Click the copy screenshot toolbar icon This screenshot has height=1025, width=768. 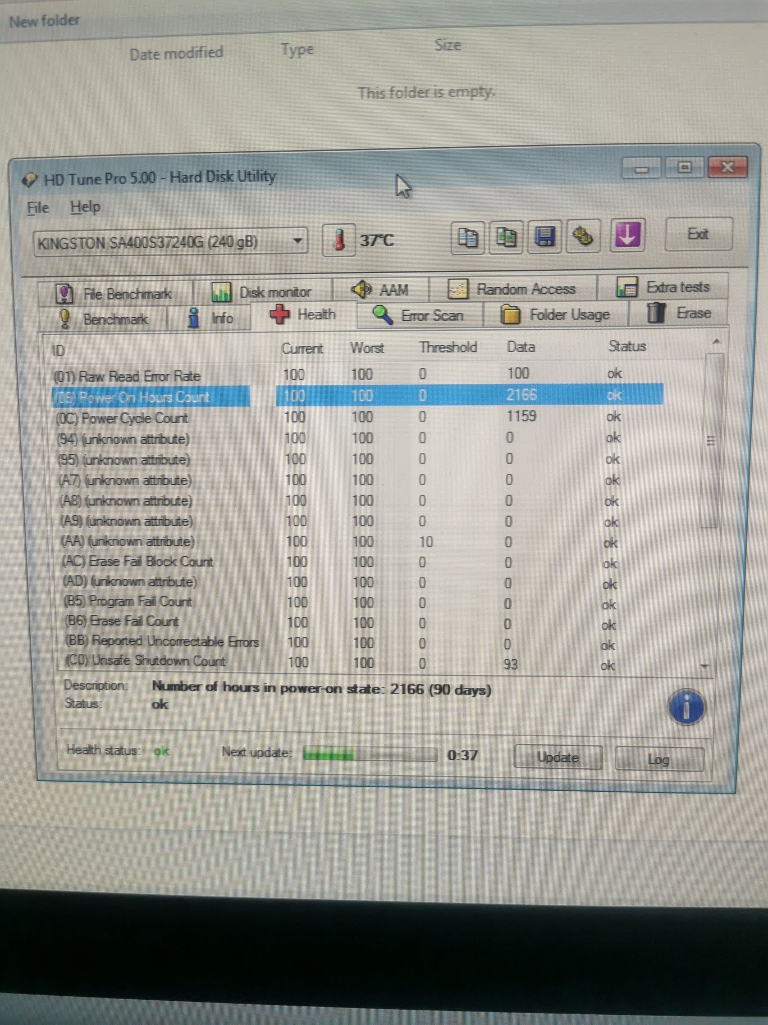(506, 237)
